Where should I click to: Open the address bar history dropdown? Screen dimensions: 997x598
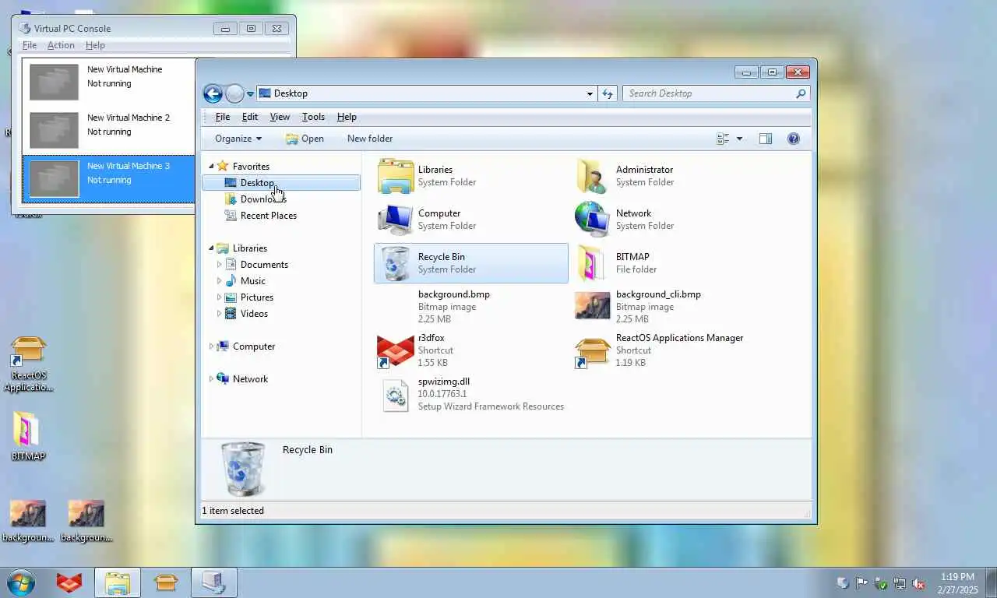click(x=590, y=93)
